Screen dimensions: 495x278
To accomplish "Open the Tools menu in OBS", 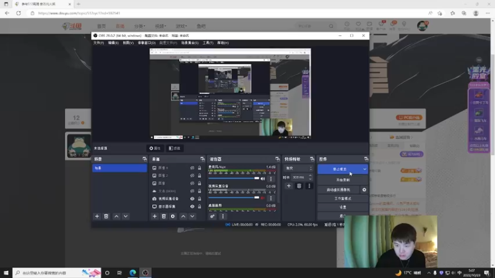I will pyautogui.click(x=208, y=43).
